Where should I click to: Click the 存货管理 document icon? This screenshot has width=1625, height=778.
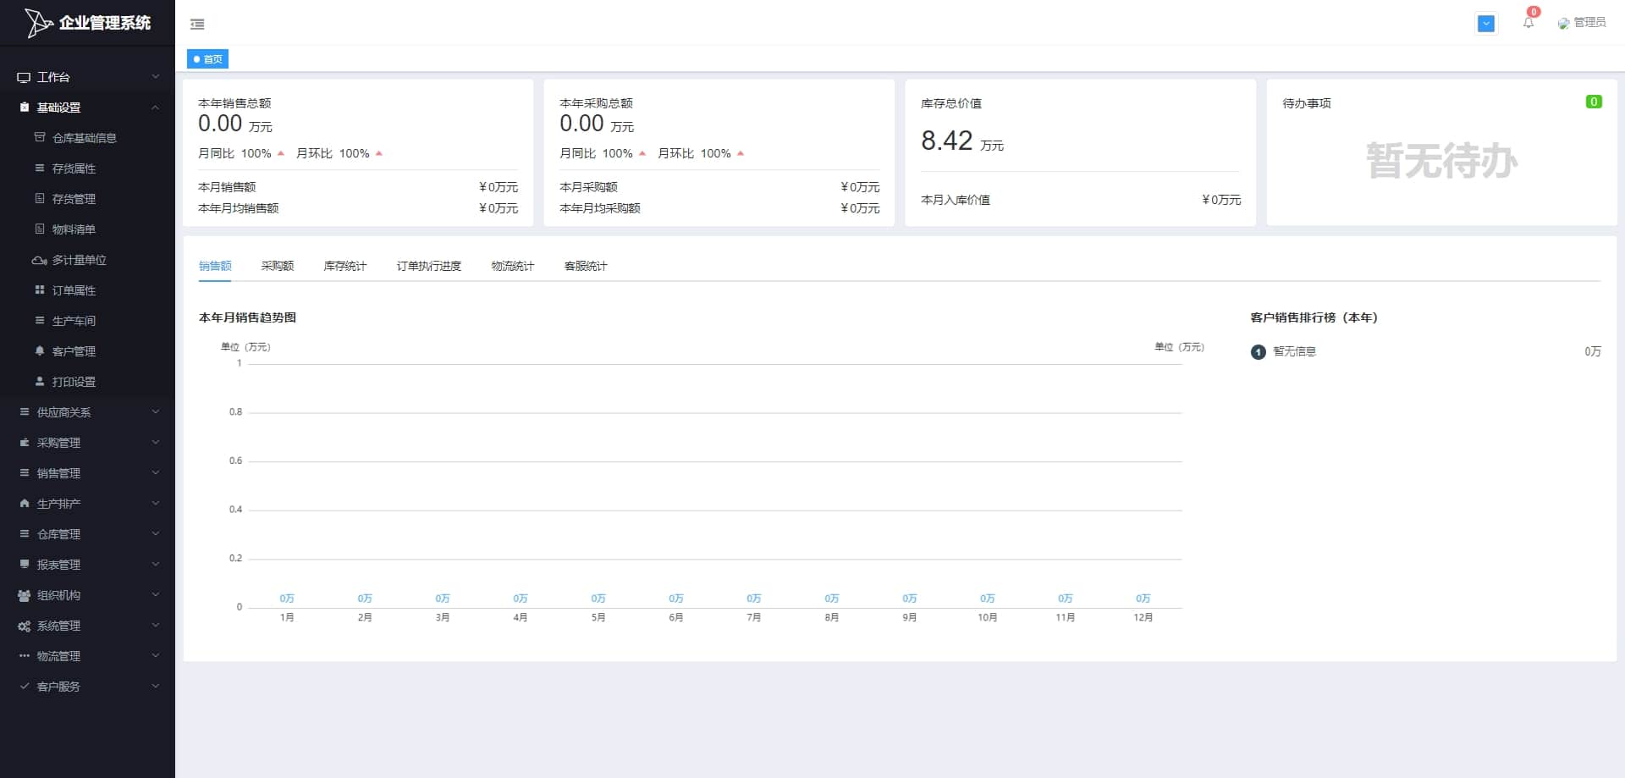click(40, 198)
